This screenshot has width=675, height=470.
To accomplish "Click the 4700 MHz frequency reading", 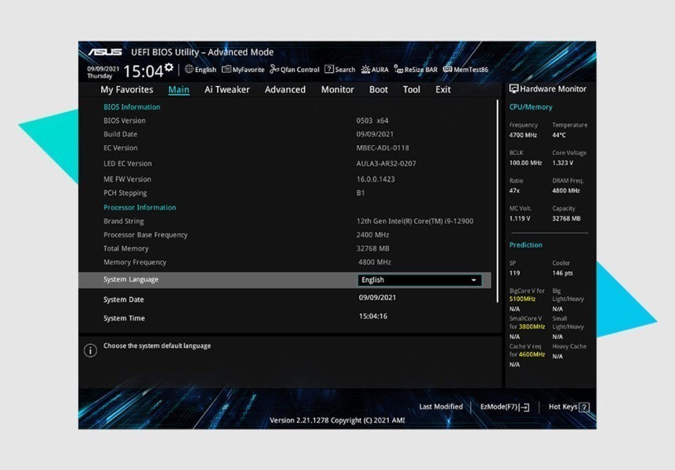I will coord(523,135).
